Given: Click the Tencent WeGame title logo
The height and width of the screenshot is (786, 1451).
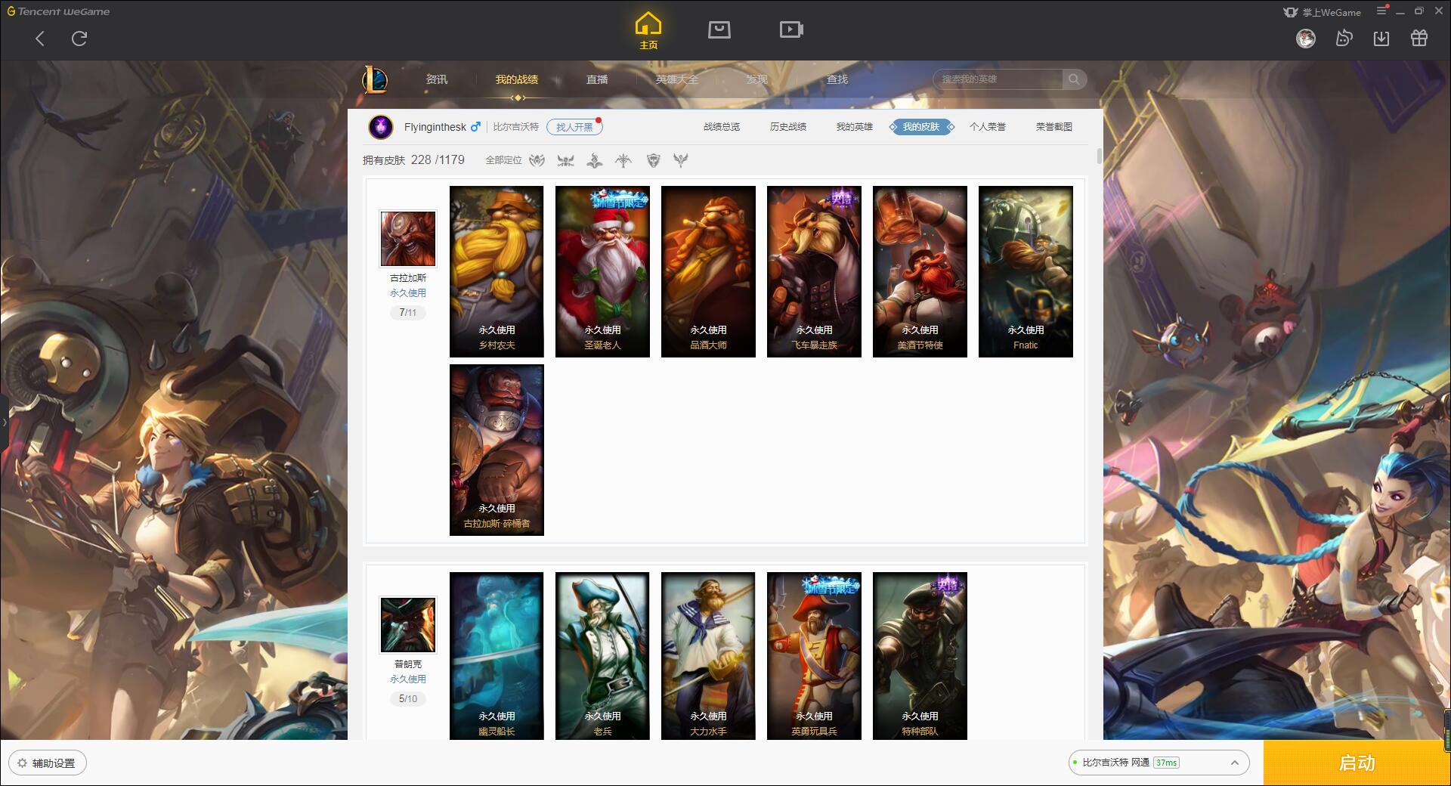Looking at the screenshot, I should point(58,11).
